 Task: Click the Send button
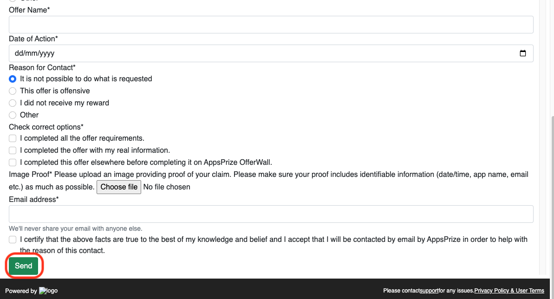pos(24,266)
